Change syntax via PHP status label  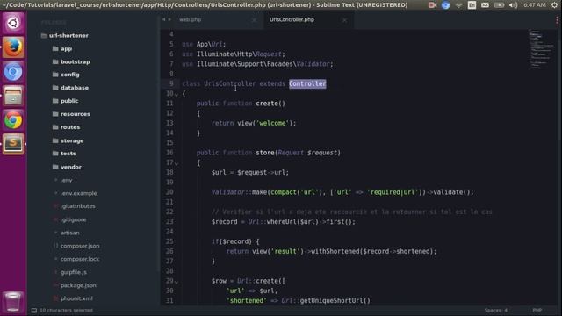(537, 310)
